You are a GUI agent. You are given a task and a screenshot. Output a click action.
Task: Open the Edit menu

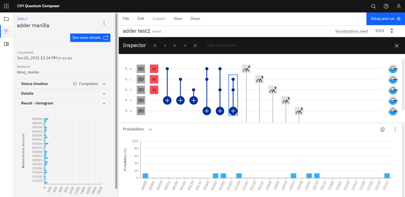pyautogui.click(x=141, y=18)
